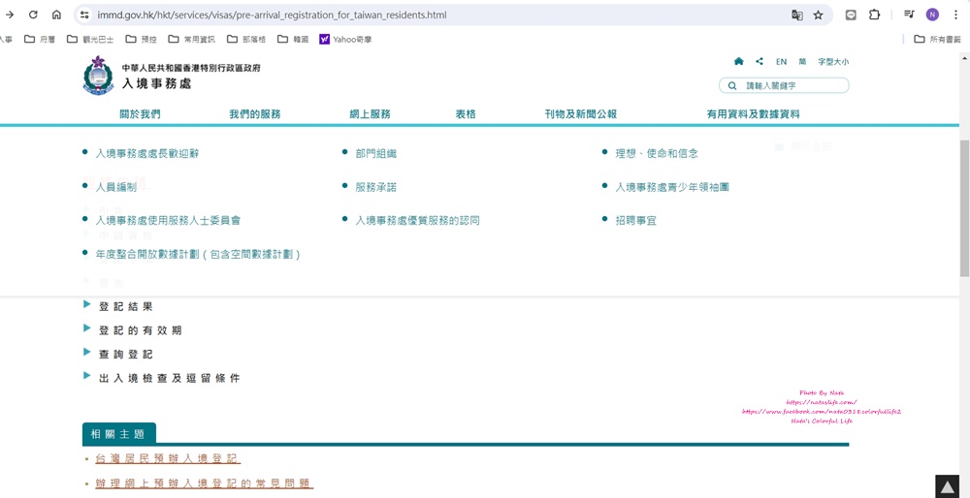Viewport: 970px width, 498px height.
Task: Bookmark this page with the star icon
Action: (818, 15)
